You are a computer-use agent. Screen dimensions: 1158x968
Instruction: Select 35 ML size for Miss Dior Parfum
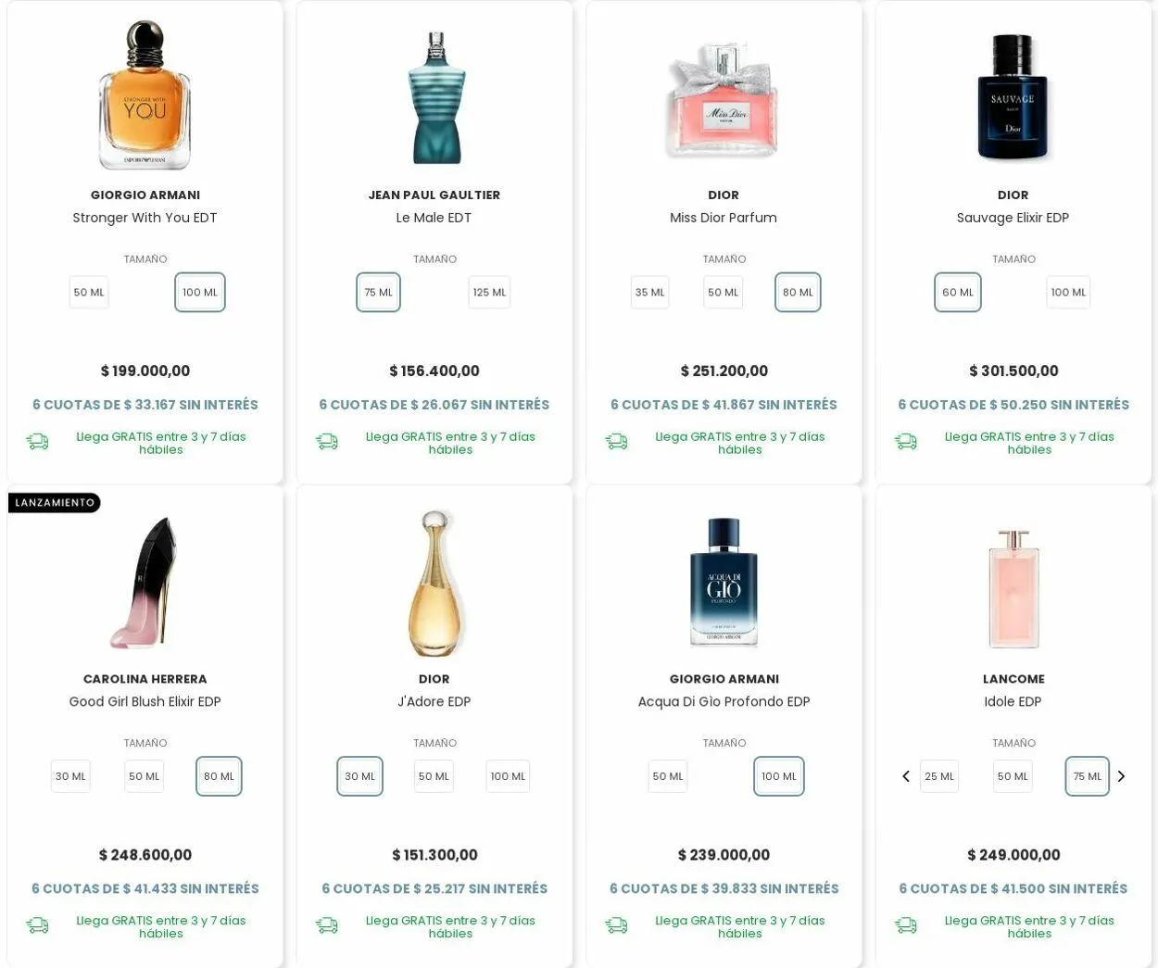click(649, 293)
